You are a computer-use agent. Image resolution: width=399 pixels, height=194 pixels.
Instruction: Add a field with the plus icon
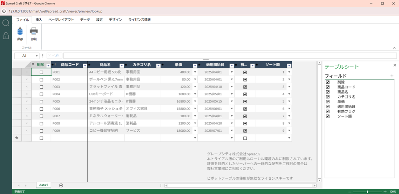392,76
